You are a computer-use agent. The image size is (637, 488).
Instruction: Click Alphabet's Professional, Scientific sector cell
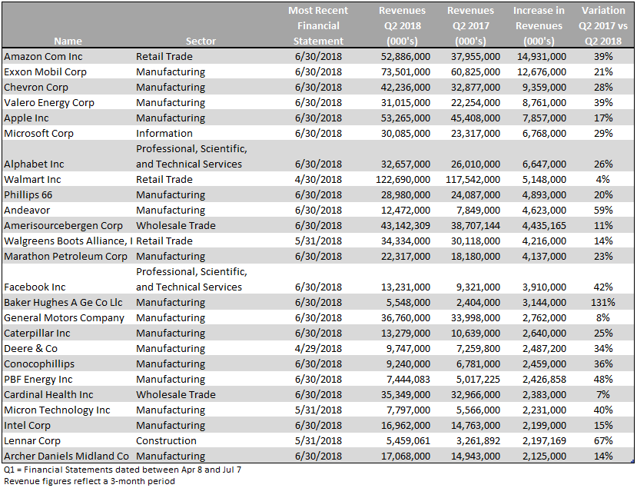pos(191,157)
